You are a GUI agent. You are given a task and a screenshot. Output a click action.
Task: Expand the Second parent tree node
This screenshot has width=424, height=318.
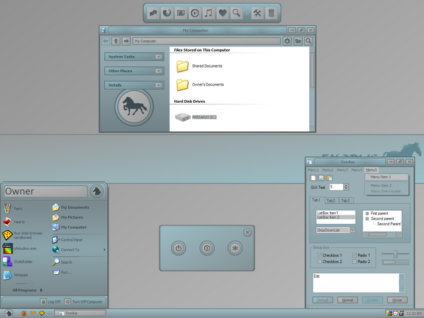click(367, 219)
